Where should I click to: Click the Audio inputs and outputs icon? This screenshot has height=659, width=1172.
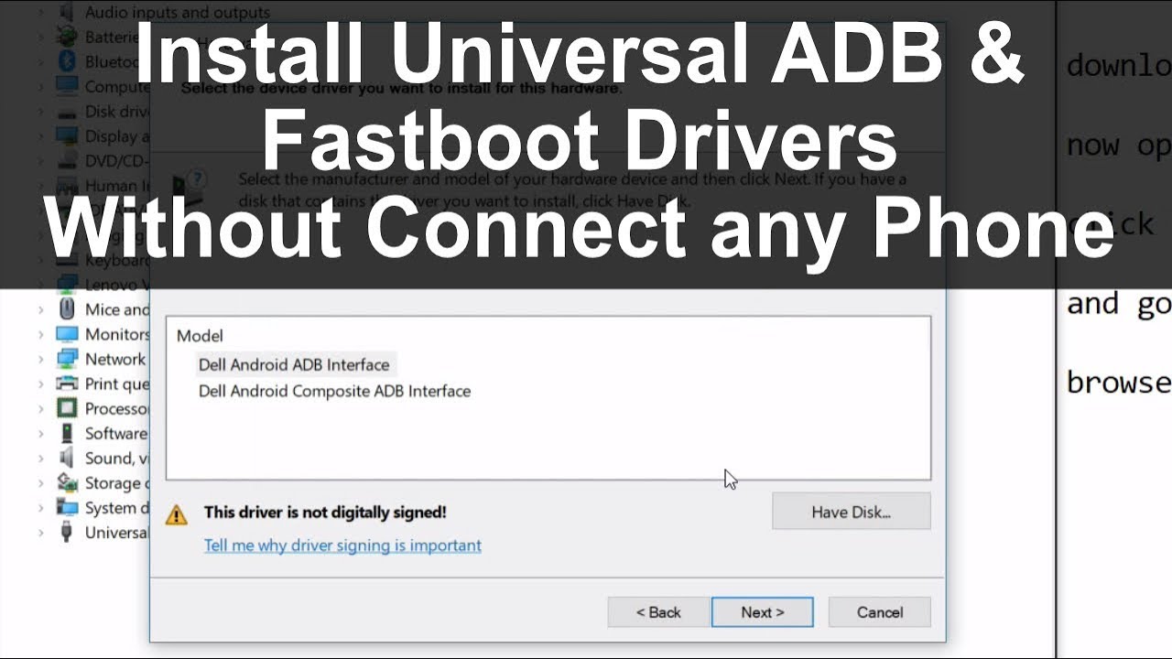(67, 12)
